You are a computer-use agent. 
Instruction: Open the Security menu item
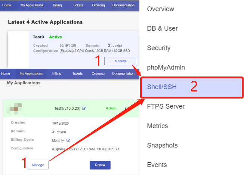tap(158, 48)
